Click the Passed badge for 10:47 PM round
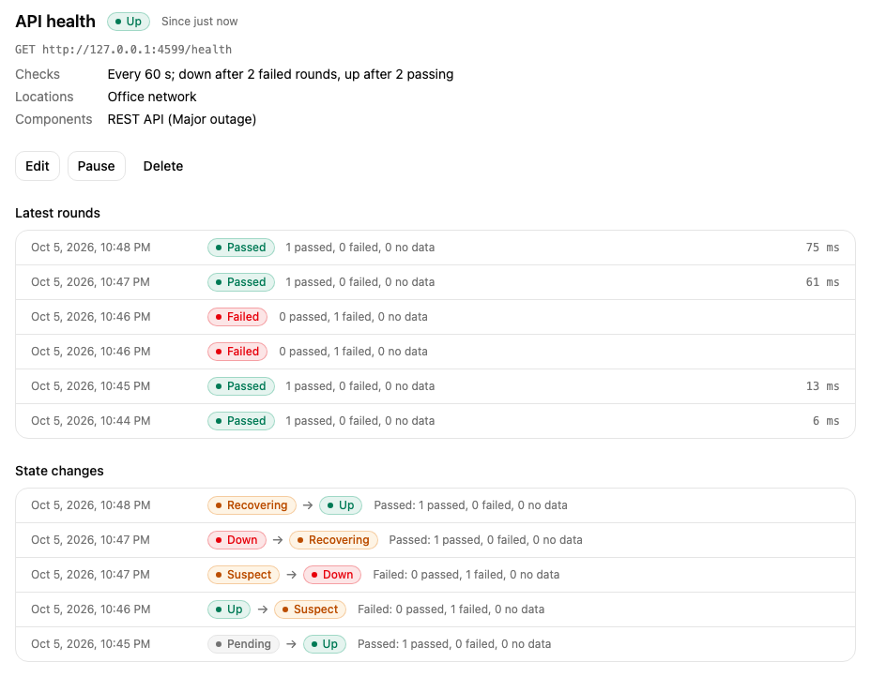This screenshot has width=871, height=677. coord(241,282)
